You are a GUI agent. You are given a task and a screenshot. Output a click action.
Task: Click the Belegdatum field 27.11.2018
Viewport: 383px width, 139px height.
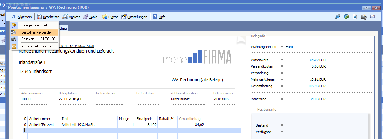pos(70,99)
